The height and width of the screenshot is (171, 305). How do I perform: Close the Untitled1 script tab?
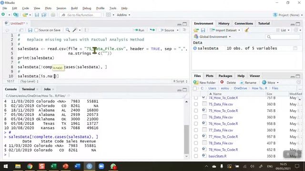click(x=27, y=23)
